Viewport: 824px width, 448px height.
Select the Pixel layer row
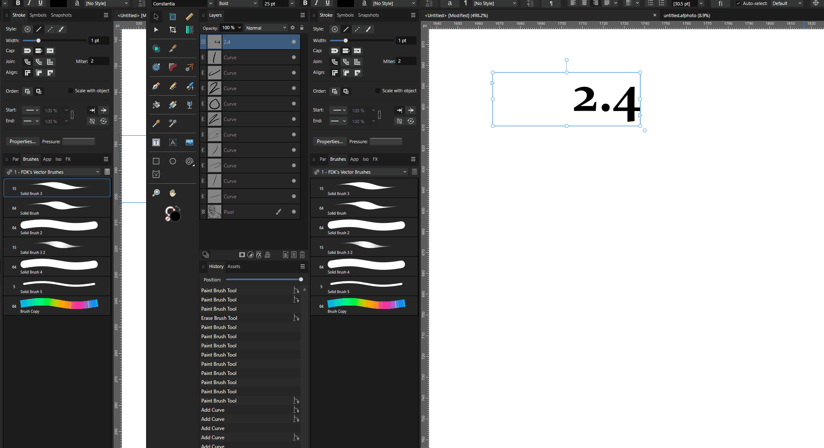(250, 212)
